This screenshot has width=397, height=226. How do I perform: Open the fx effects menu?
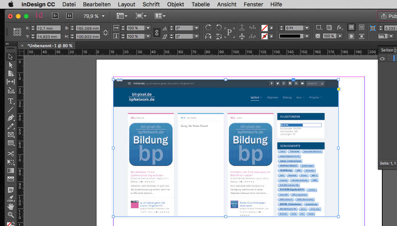(x=339, y=28)
